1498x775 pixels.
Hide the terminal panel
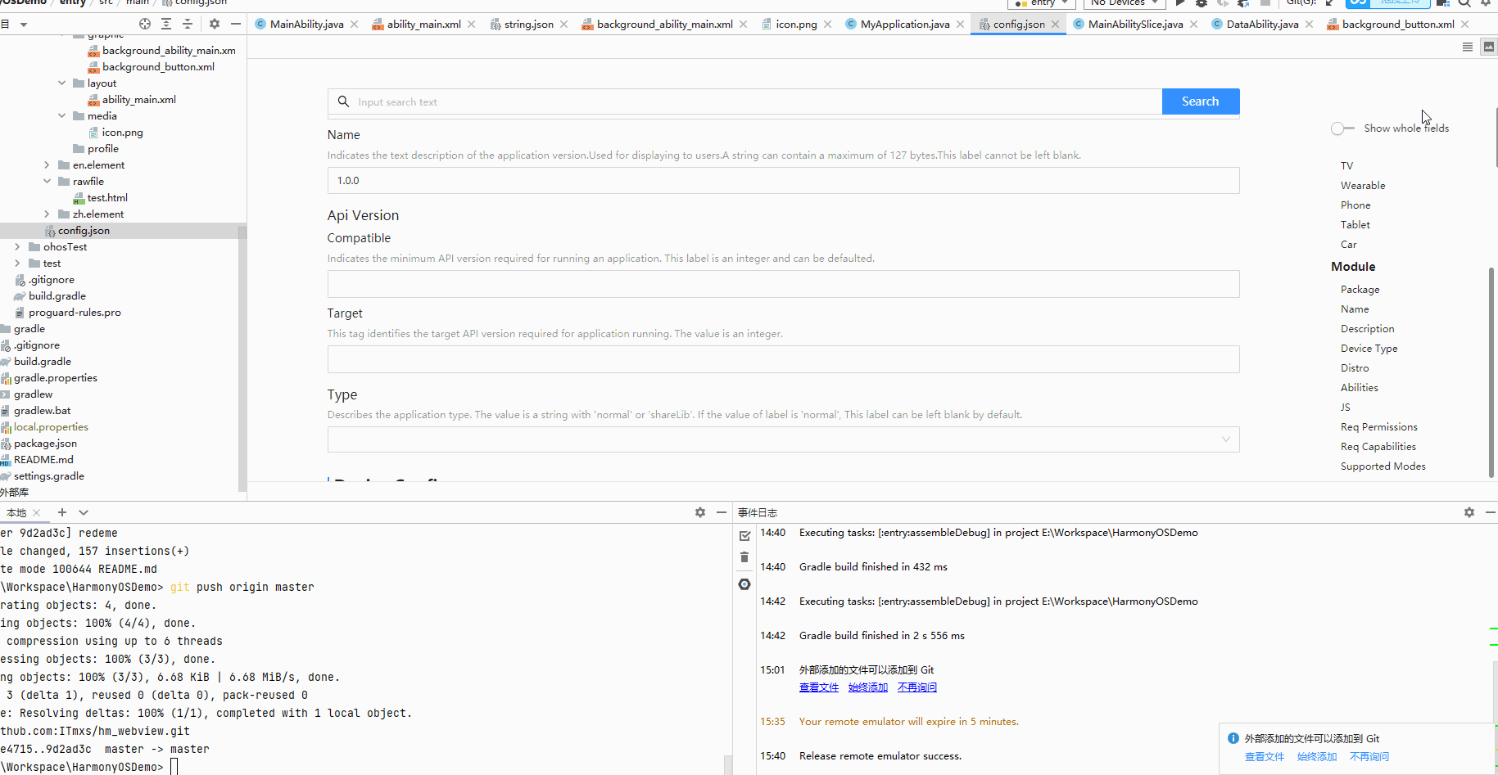(x=722, y=512)
